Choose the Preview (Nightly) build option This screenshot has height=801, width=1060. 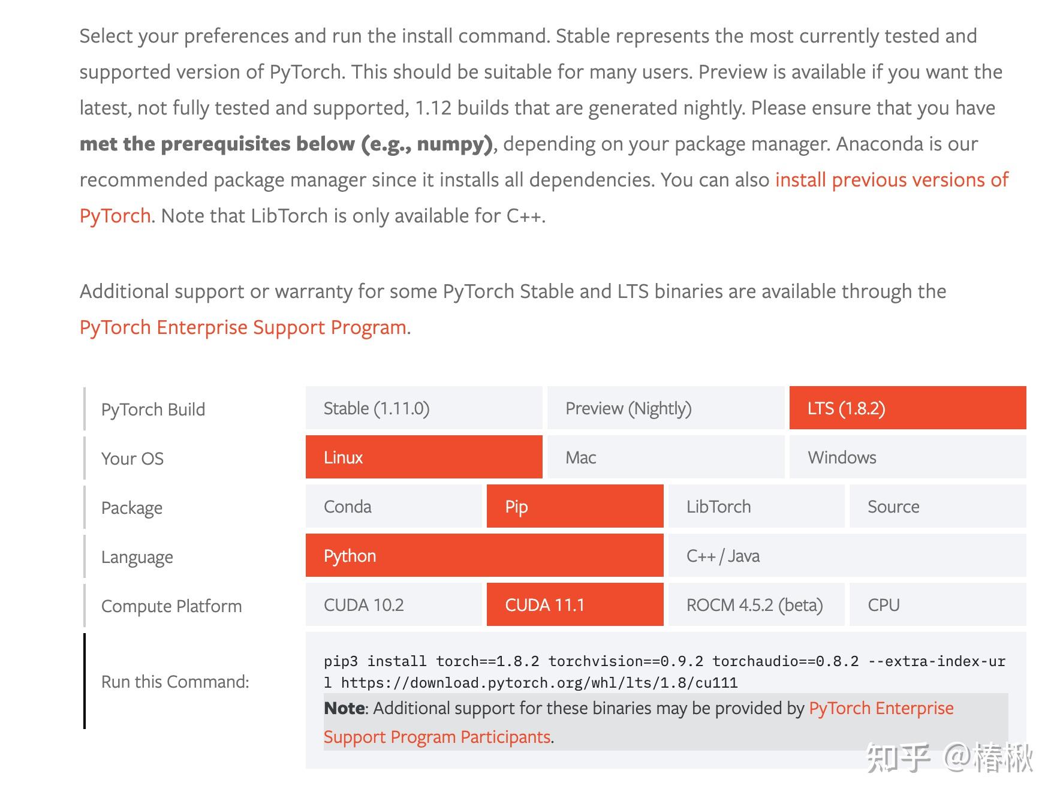[665, 408]
